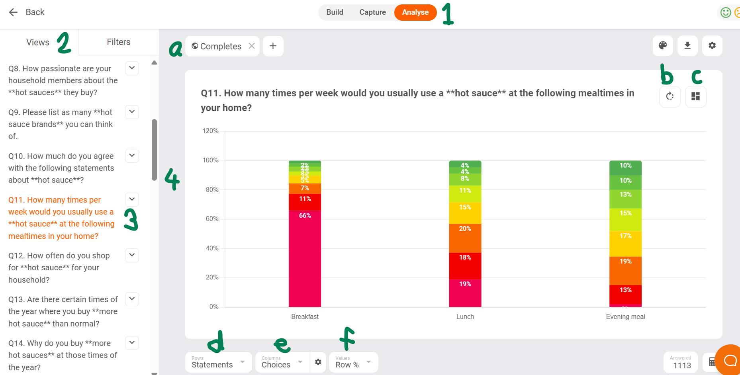The image size is (740, 375).
Task: Add a new filter with the plus button
Action: (x=273, y=46)
